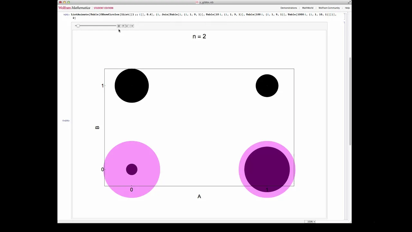Click the Wolfram Mathematica logo
The width and height of the screenshot is (412, 232).
(x=74, y=8)
